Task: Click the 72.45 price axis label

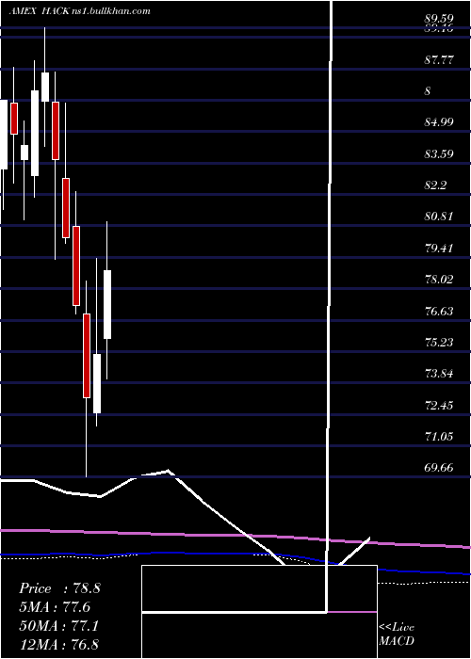Action: click(438, 405)
